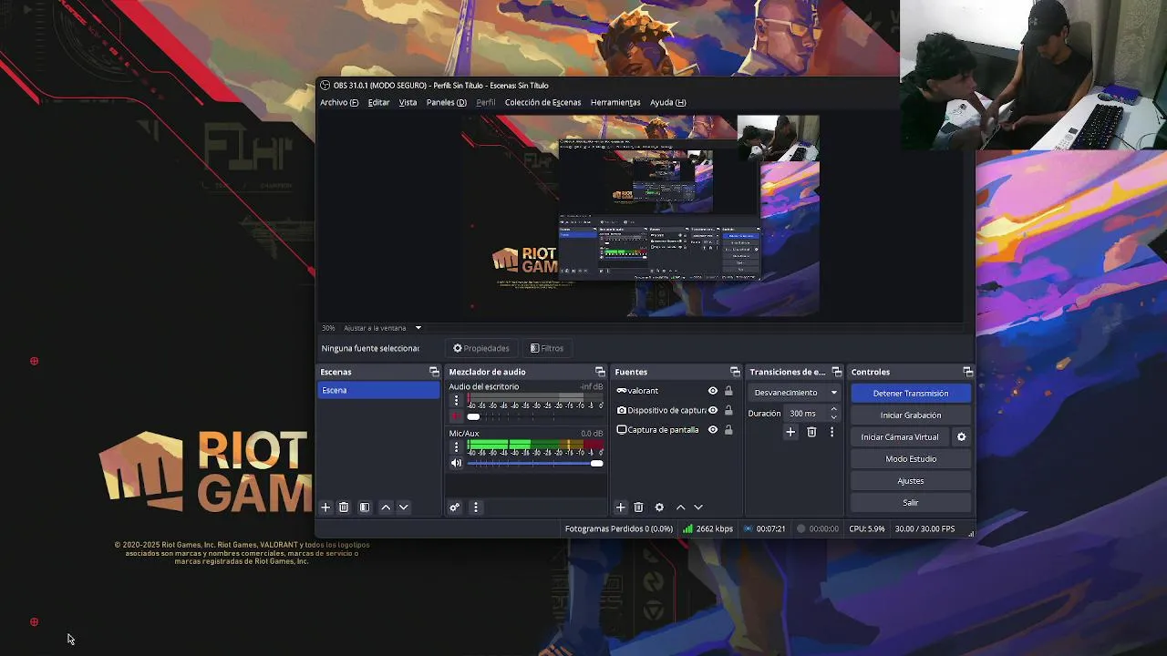This screenshot has height=656, width=1167.
Task: Open scene filters icon in Escenas panel
Action: (365, 507)
